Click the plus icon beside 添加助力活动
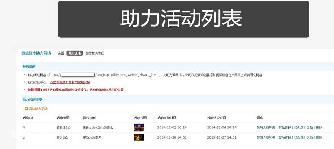 [x=26, y=109]
